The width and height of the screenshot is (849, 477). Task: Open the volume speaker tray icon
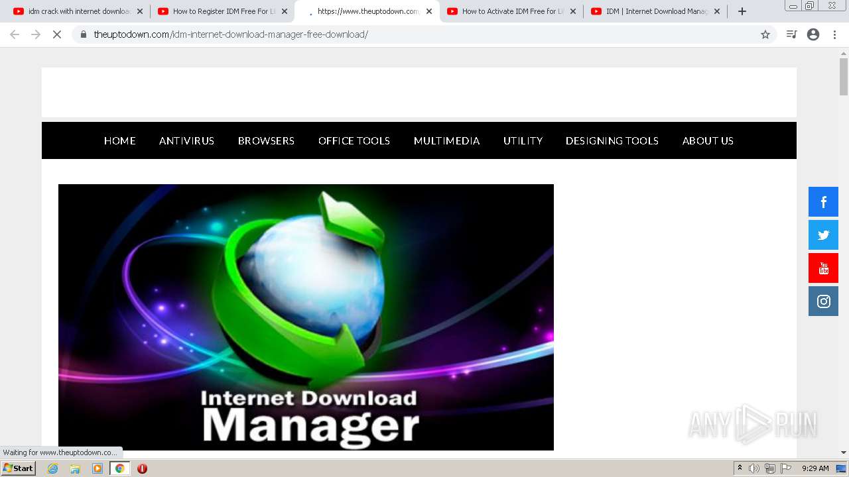[754, 468]
